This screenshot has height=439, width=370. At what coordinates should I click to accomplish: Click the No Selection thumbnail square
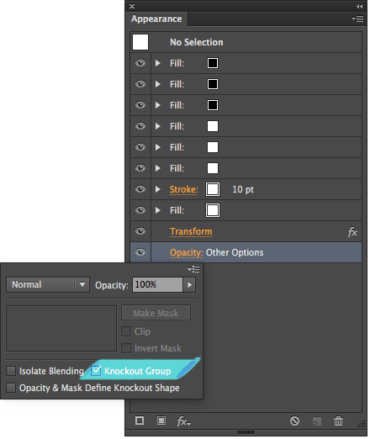coord(140,42)
